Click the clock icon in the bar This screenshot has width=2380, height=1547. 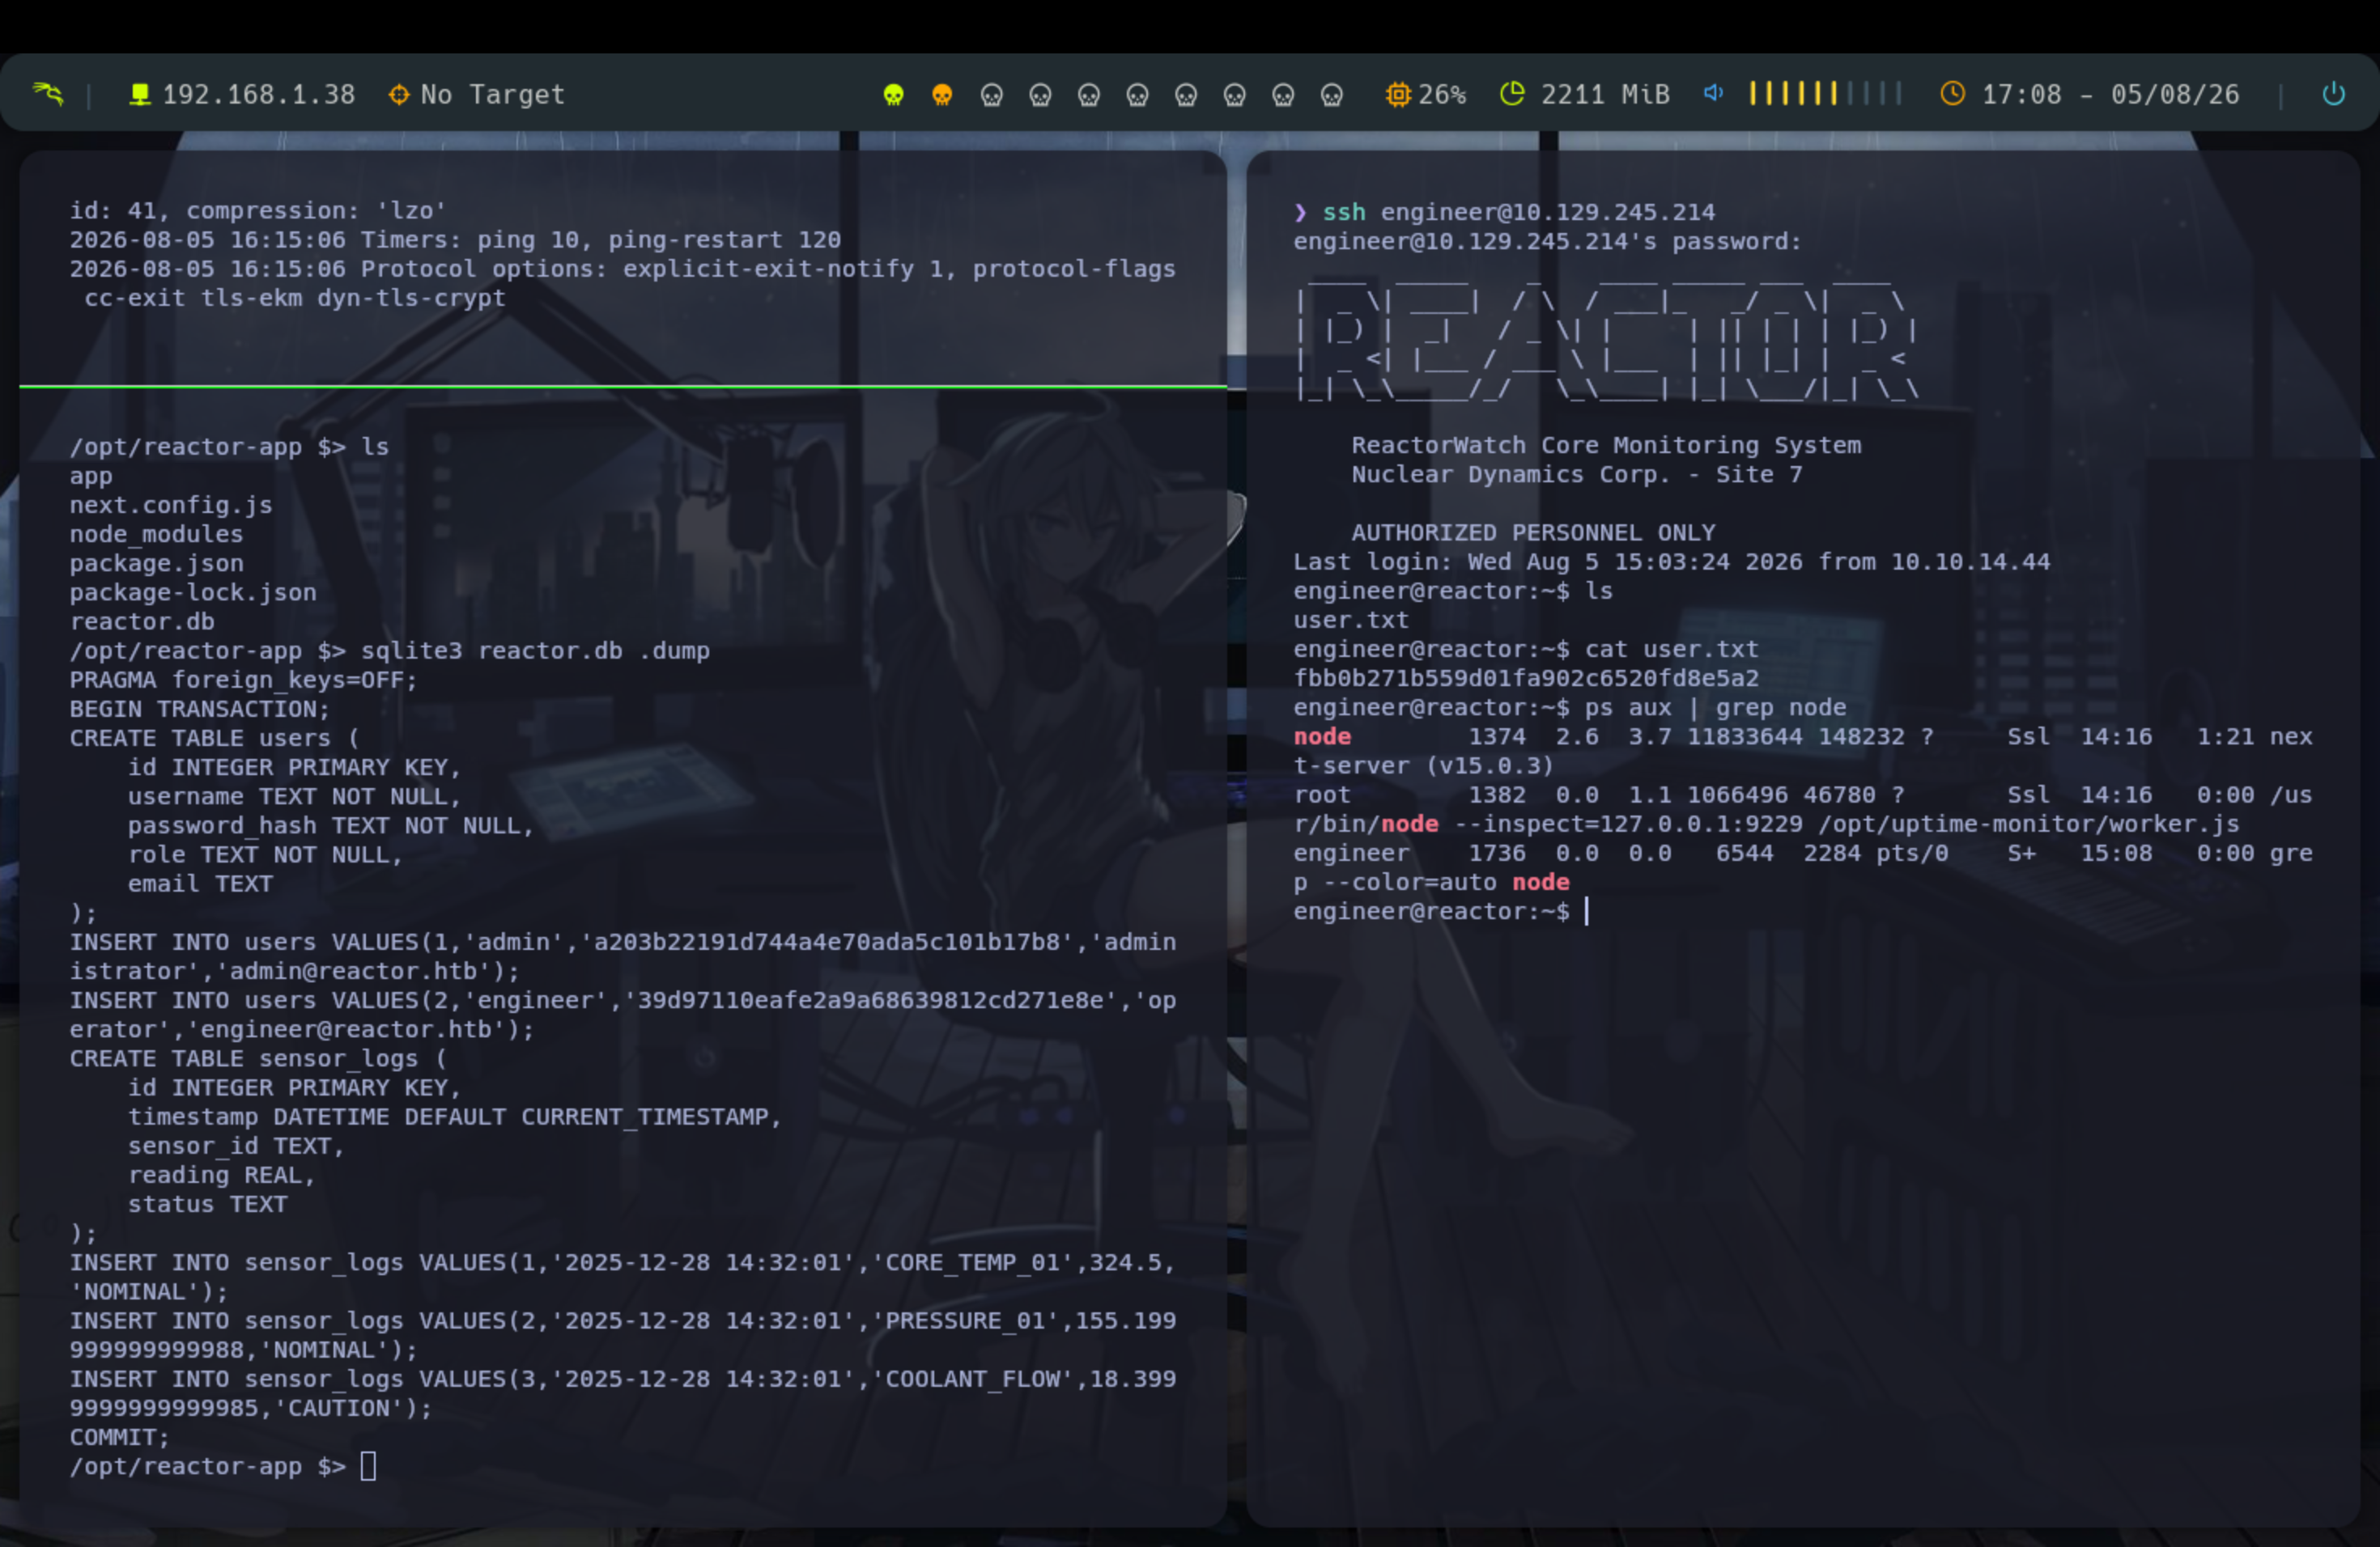click(1952, 93)
